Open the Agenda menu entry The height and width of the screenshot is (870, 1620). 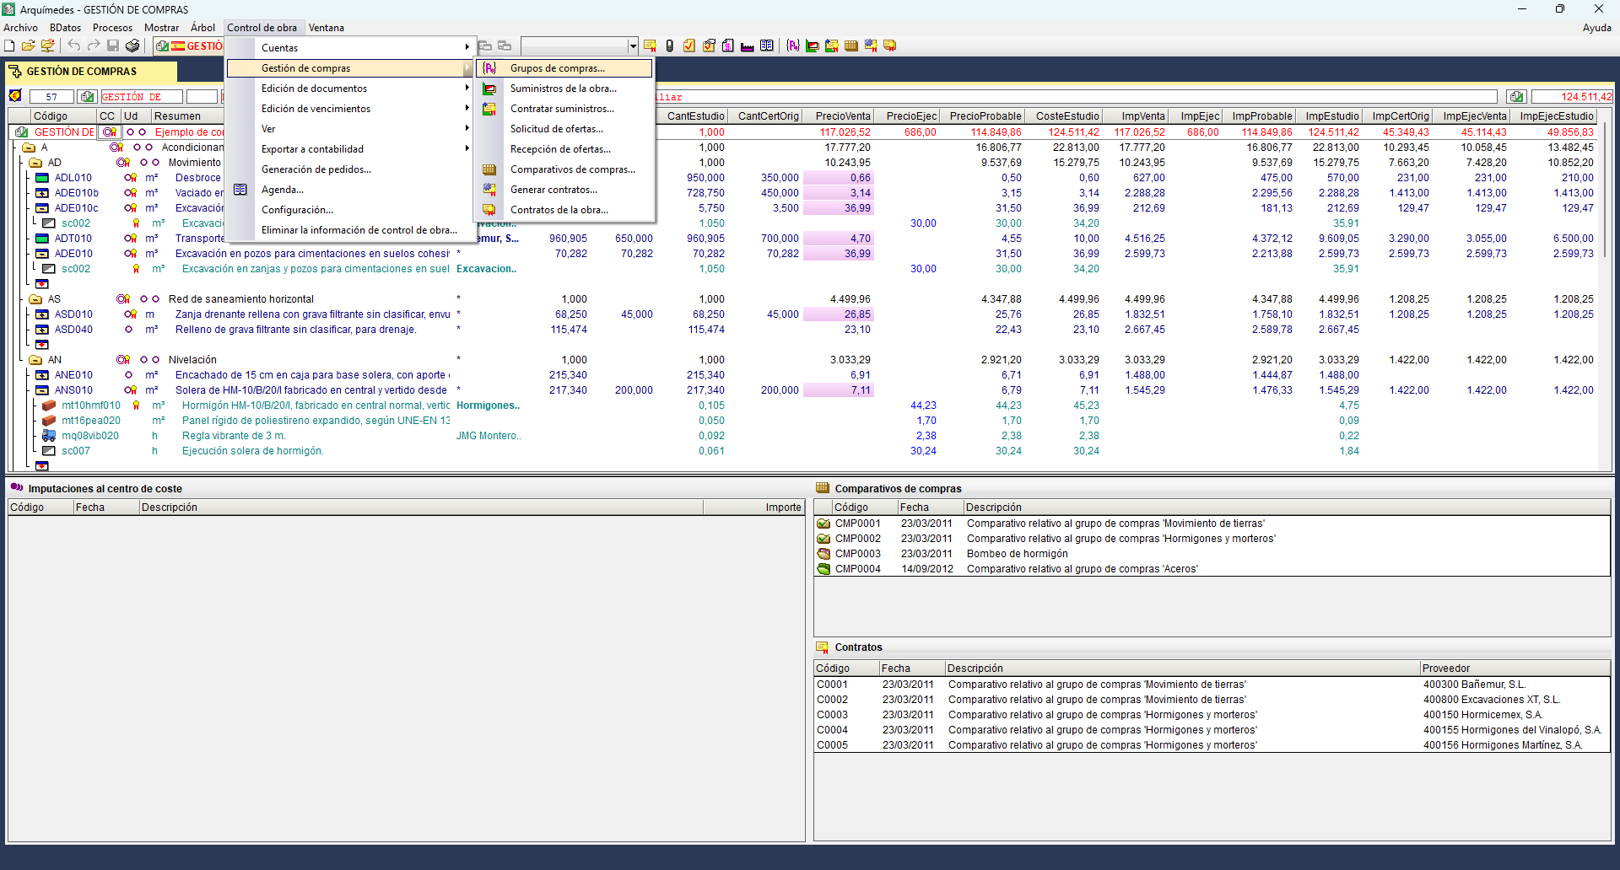[x=282, y=190]
